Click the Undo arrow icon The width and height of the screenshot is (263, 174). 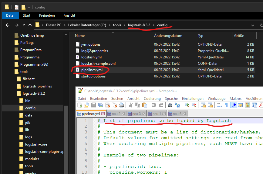coord(154,105)
